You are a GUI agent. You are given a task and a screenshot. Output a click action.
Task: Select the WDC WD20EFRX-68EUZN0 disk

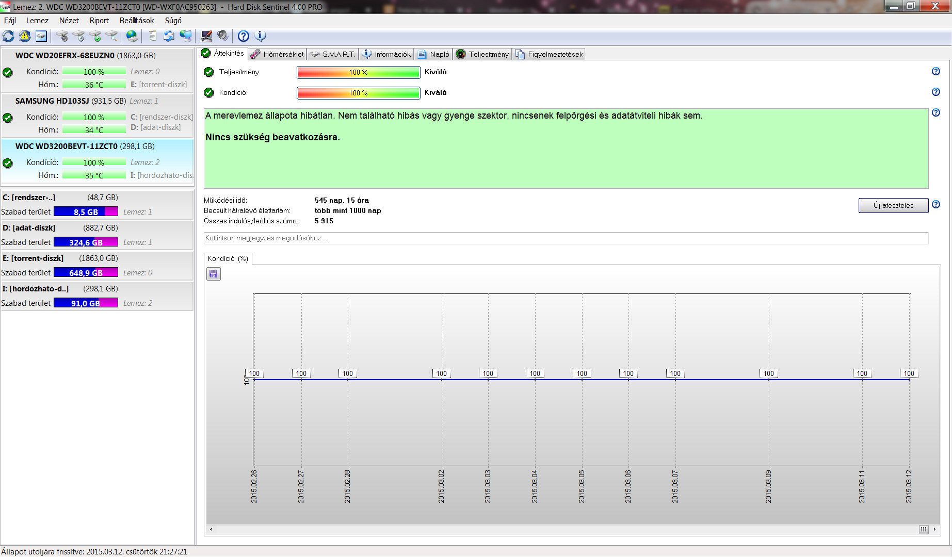[98, 70]
